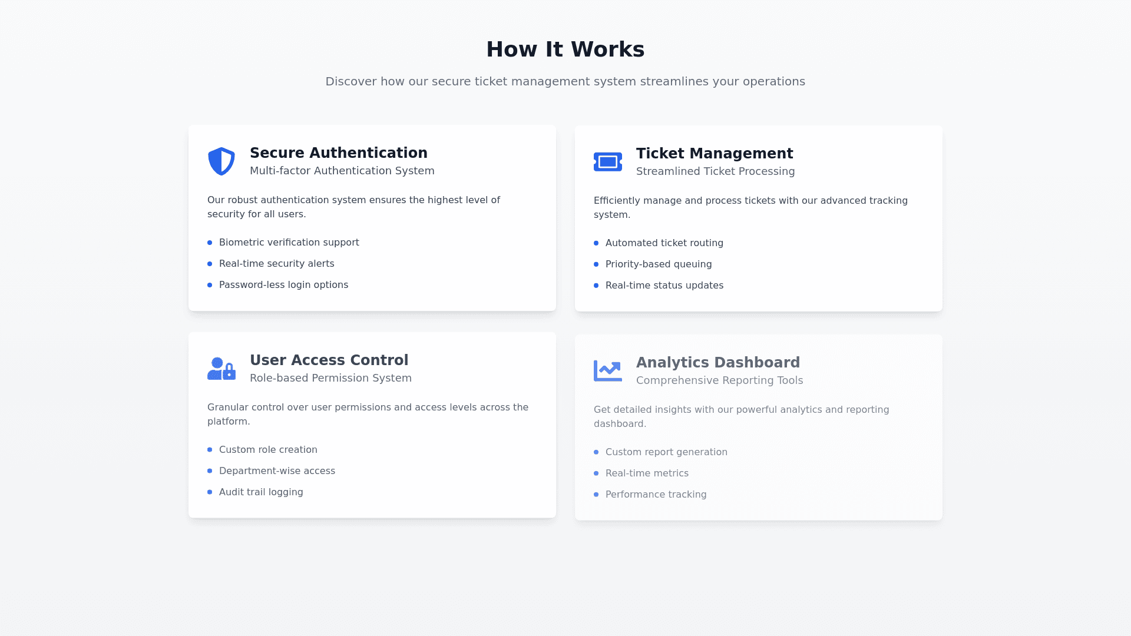This screenshot has height=636, width=1131.
Task: Select the Analytics Dashboard heading
Action: (x=717, y=363)
